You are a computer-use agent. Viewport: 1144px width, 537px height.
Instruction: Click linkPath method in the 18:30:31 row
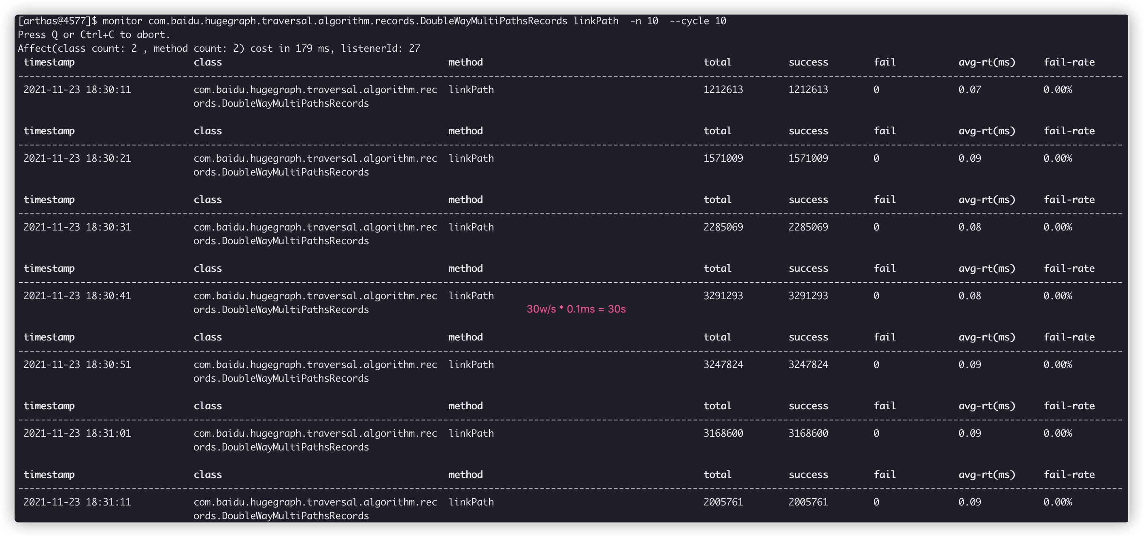click(471, 227)
